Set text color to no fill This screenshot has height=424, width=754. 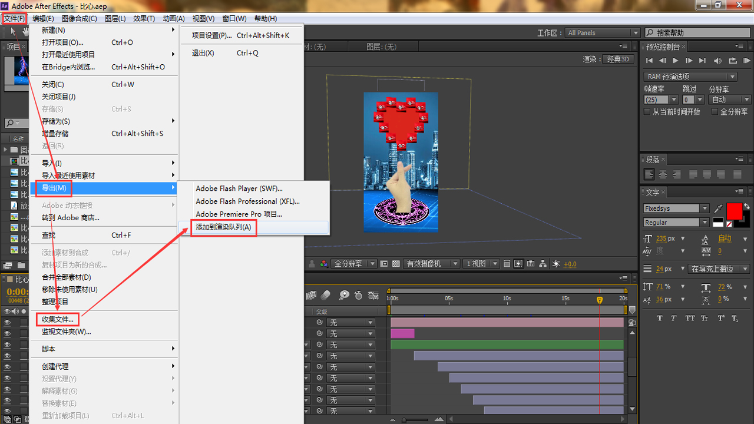729,224
